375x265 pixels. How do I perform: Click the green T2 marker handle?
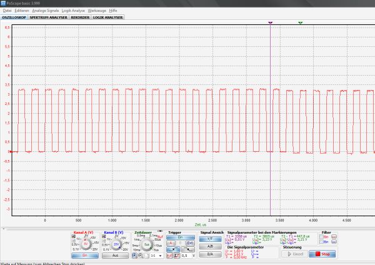pos(301,23)
